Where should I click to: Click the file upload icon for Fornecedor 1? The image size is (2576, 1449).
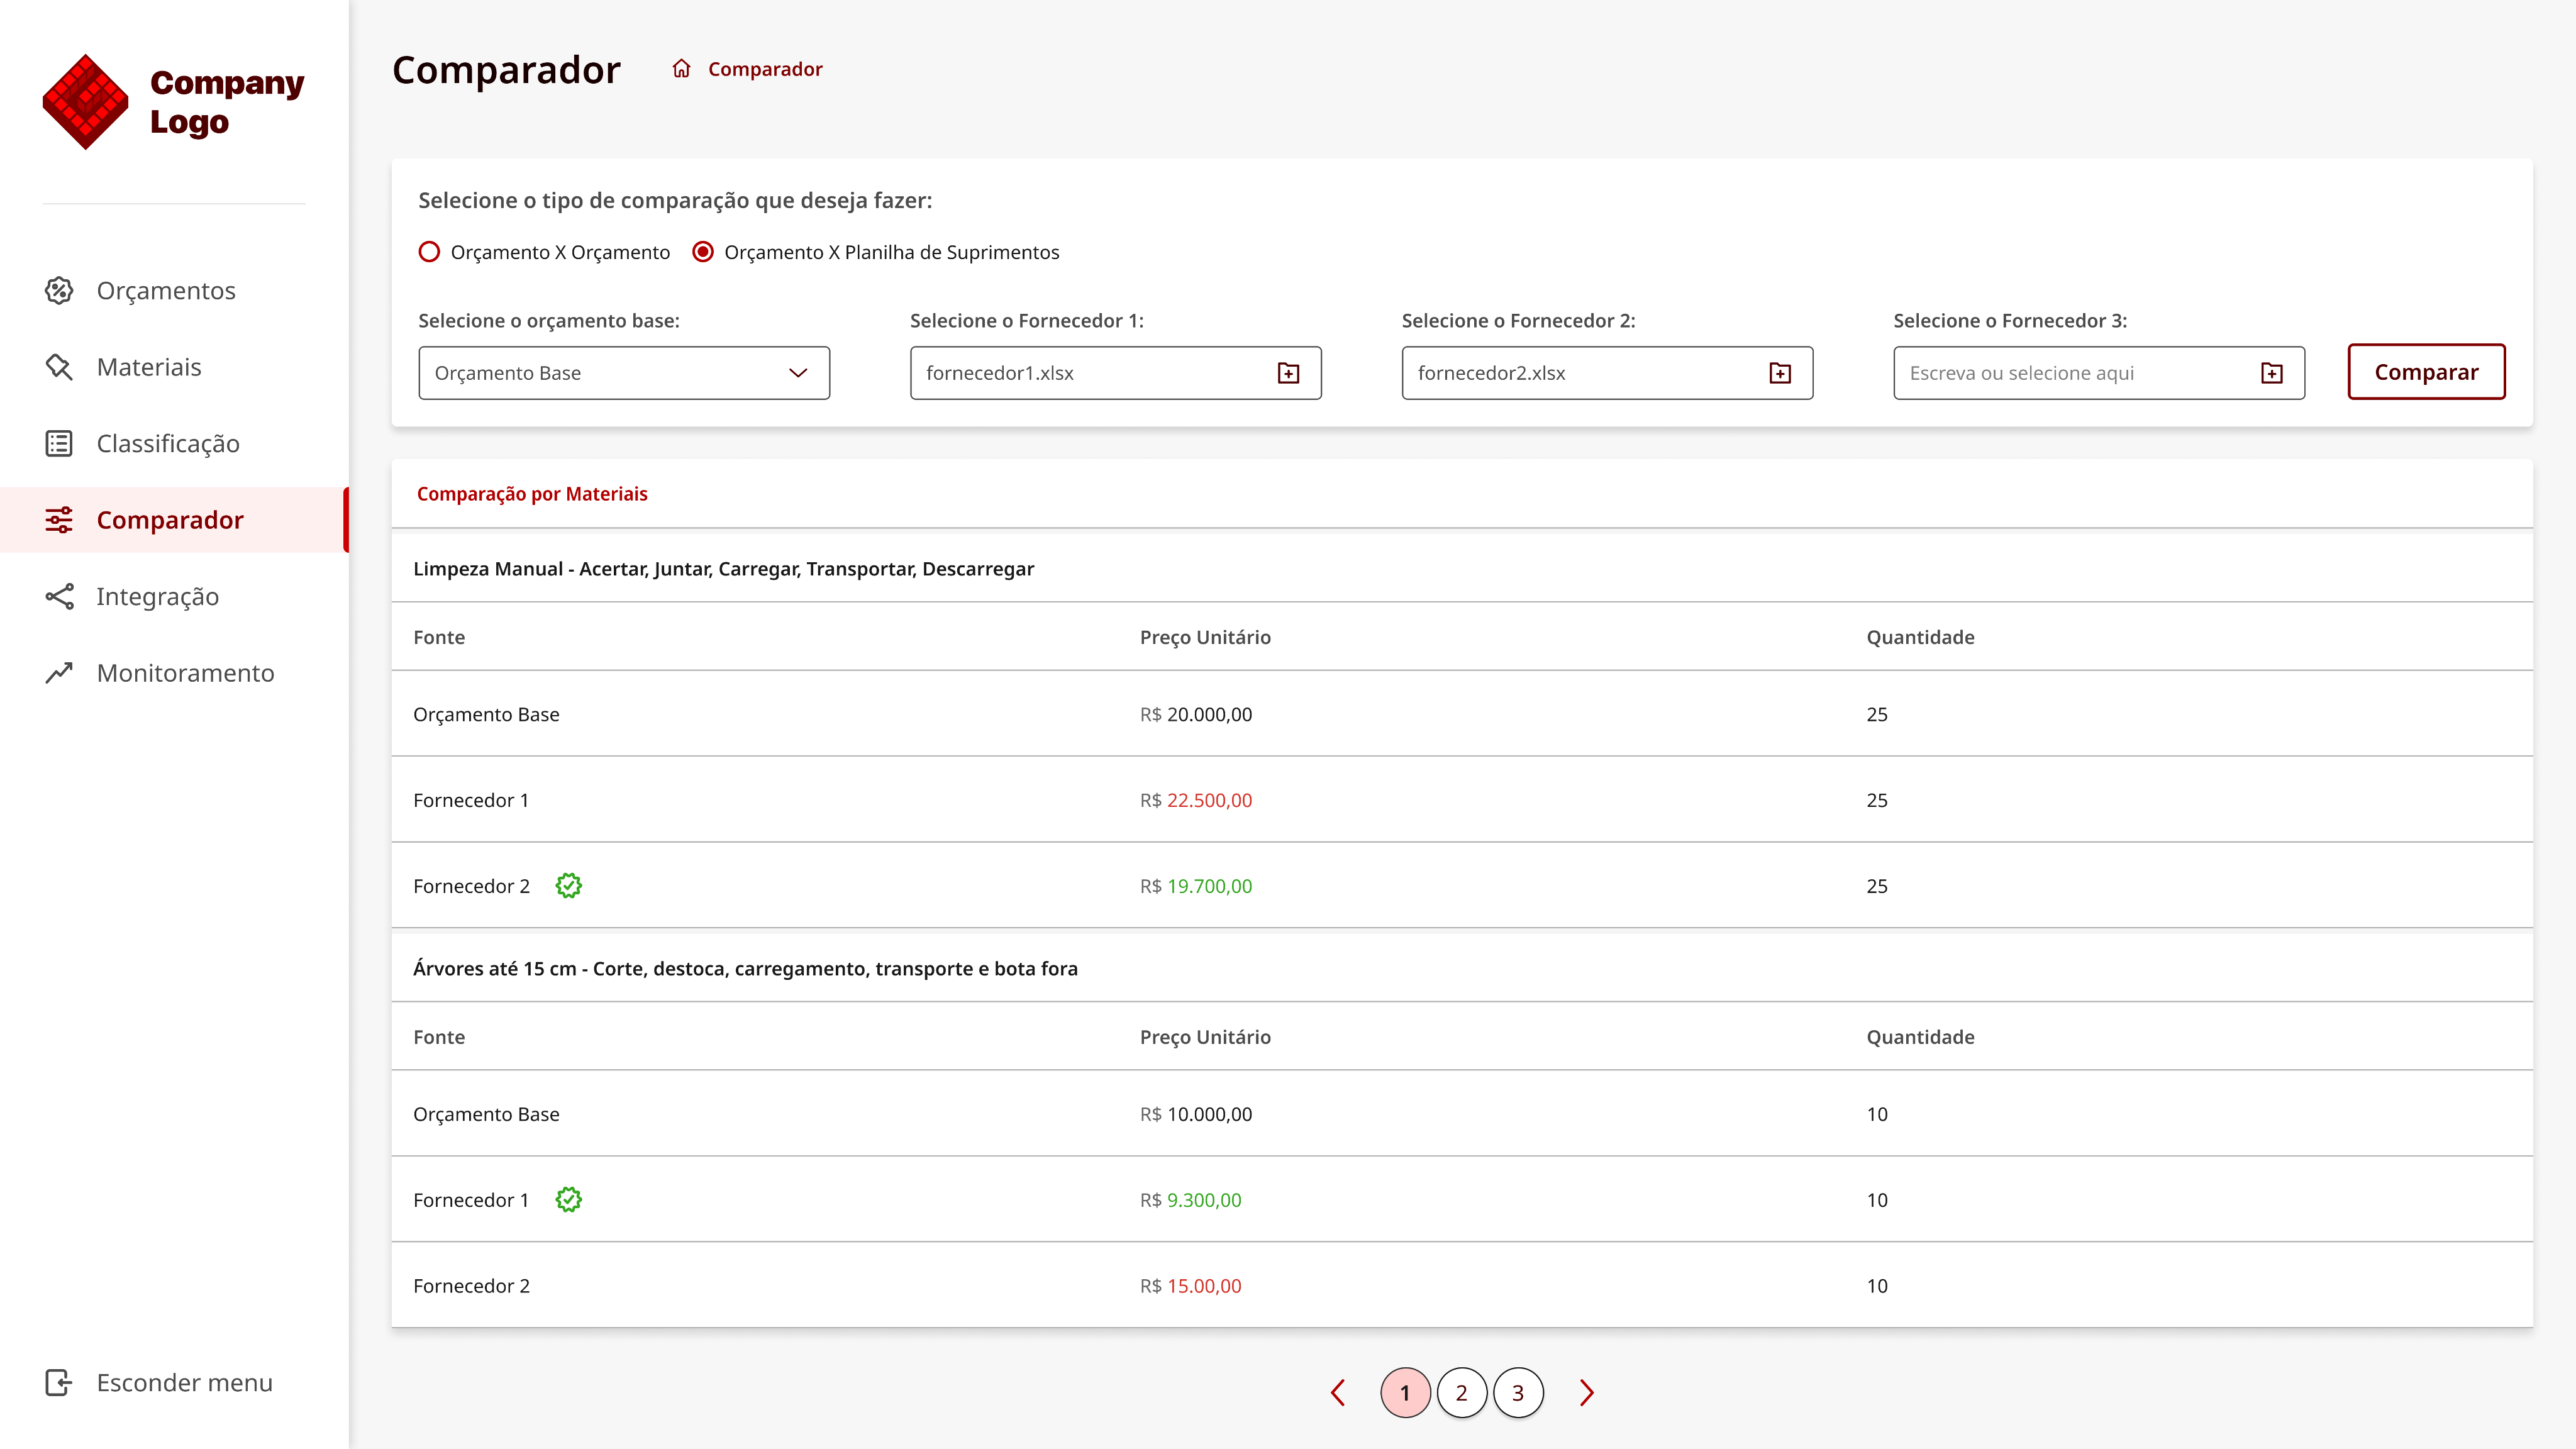tap(1289, 373)
